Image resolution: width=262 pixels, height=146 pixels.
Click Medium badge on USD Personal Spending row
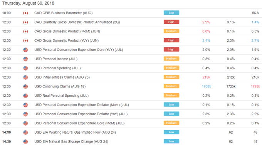171,68
